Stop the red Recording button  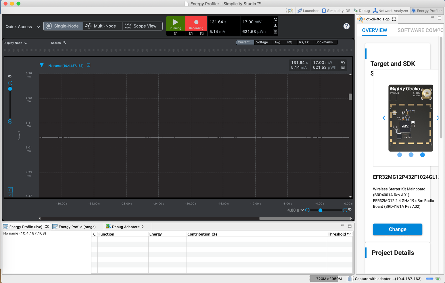coord(196,24)
